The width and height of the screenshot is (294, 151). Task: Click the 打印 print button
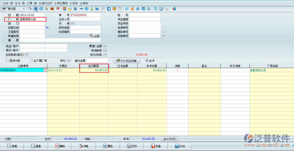click(131, 146)
